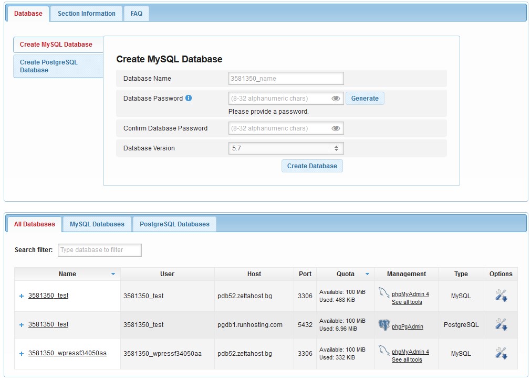
Task: Click Used: 468 KiB quota text
Action: pyautogui.click(x=337, y=300)
